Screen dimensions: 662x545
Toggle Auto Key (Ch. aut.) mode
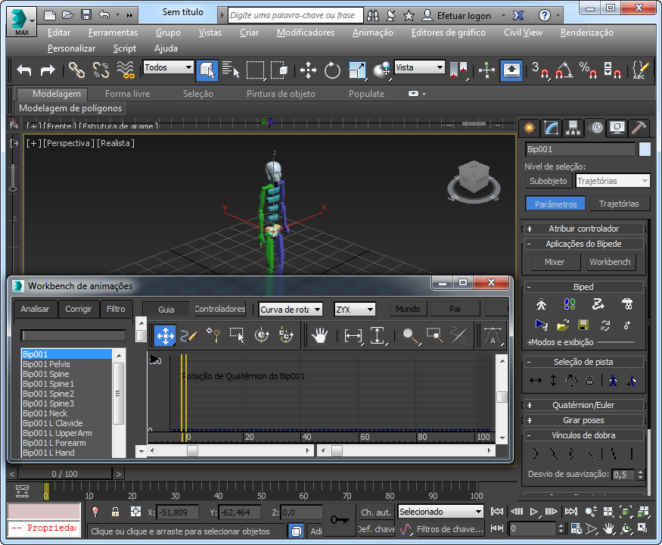click(x=375, y=512)
